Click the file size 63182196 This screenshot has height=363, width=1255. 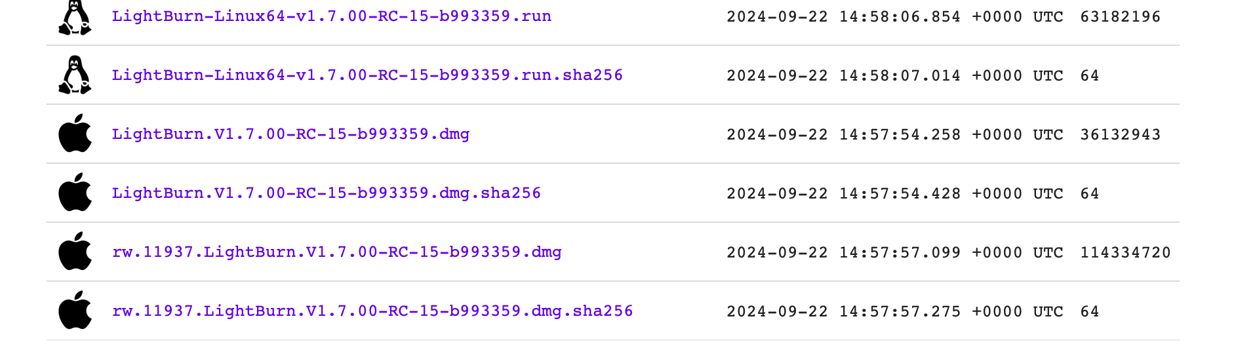coord(1120,17)
